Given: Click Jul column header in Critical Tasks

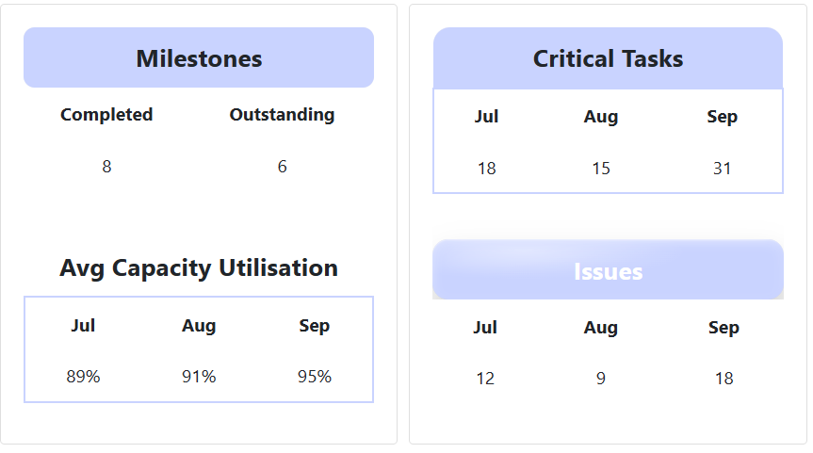Looking at the screenshot, I should 486,117.
